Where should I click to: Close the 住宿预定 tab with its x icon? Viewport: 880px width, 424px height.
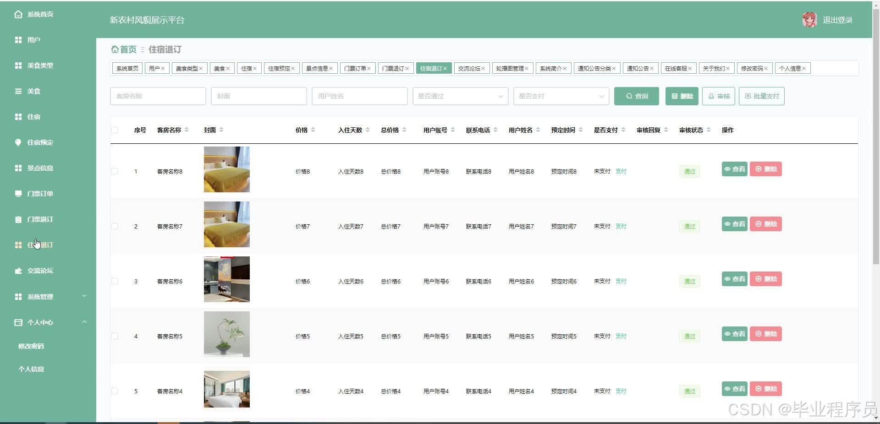point(293,69)
